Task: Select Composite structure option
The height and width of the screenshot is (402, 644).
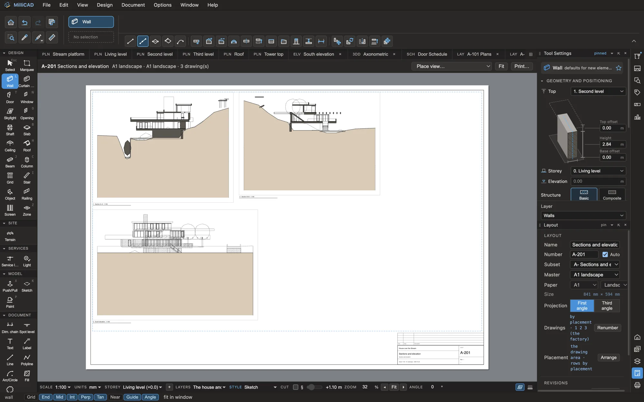Action: [x=612, y=195]
